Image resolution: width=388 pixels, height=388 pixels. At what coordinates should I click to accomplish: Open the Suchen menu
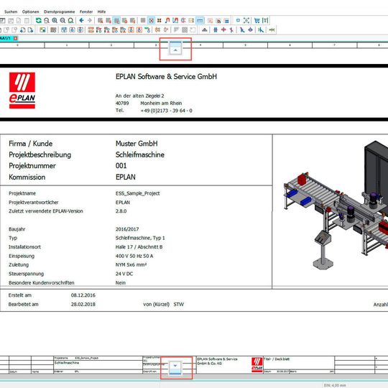(11, 11)
